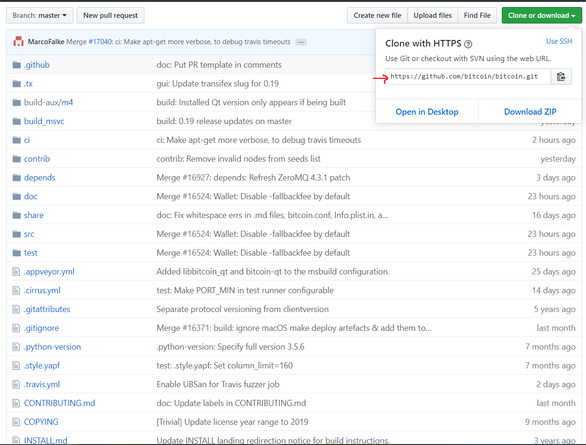Click '3 days ago' timestamp for depends

pos(556,178)
